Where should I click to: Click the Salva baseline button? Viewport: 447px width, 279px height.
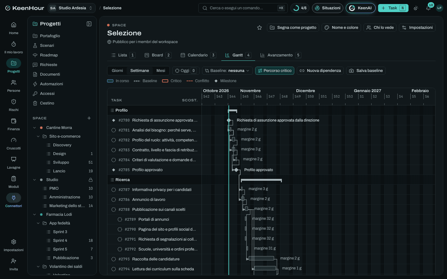366,71
